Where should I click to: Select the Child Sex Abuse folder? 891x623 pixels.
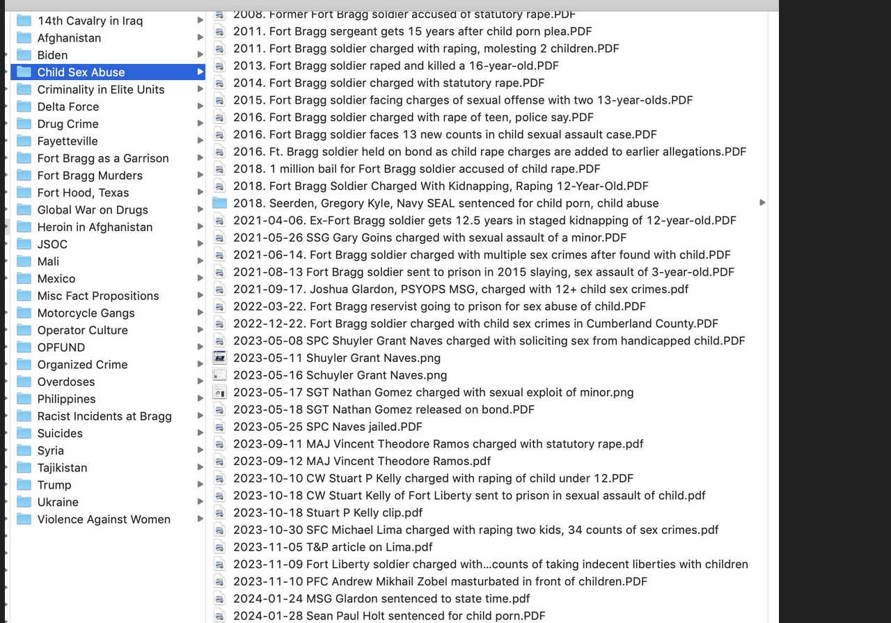point(108,72)
